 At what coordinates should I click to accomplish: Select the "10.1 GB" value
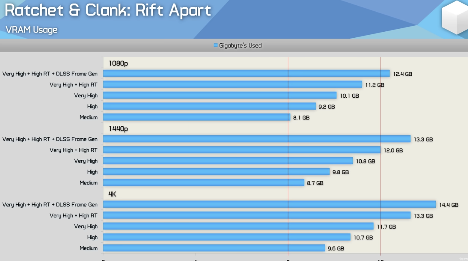(x=350, y=96)
